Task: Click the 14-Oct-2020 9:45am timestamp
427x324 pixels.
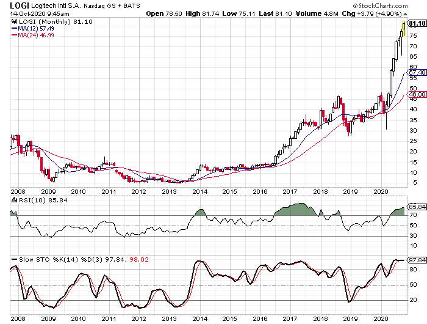Action: (x=40, y=13)
